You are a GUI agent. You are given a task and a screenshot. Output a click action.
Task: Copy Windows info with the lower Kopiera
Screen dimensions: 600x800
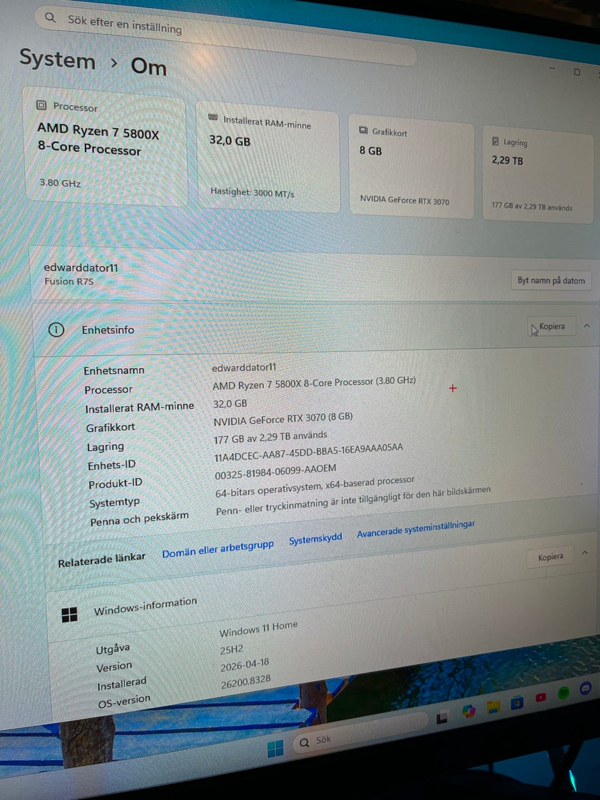point(551,557)
